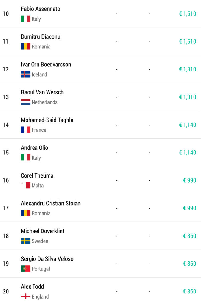Click Fabio Assennato's € 1,510 prize amount

(x=187, y=14)
